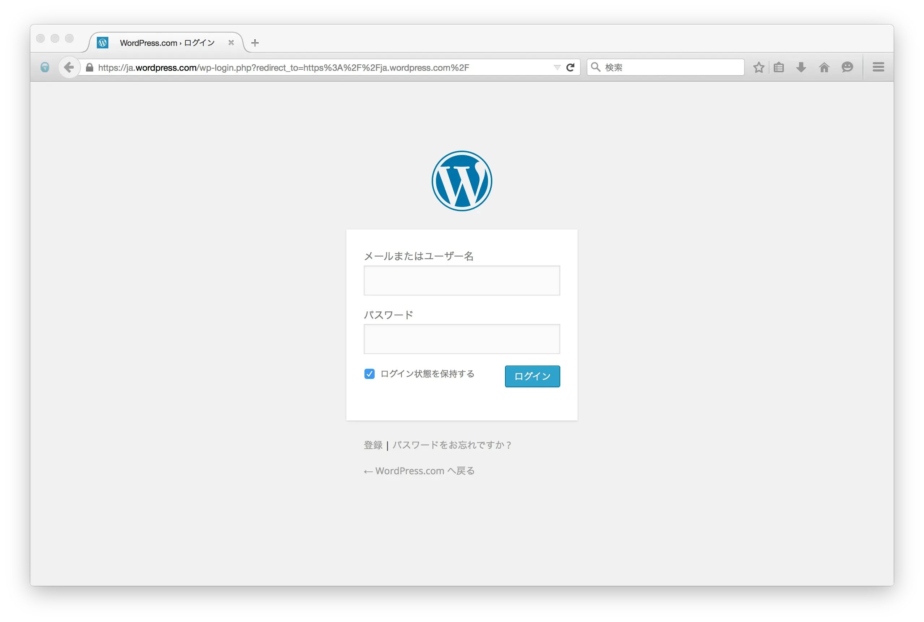
Task: Open a new tab with the plus icon
Action: (x=254, y=43)
